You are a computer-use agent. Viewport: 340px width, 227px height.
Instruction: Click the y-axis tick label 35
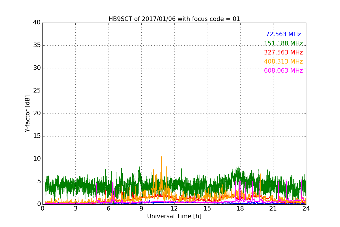pyautogui.click(x=37, y=45)
